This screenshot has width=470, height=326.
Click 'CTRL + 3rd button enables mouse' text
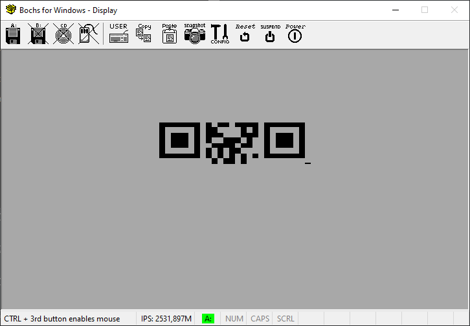[62, 318]
